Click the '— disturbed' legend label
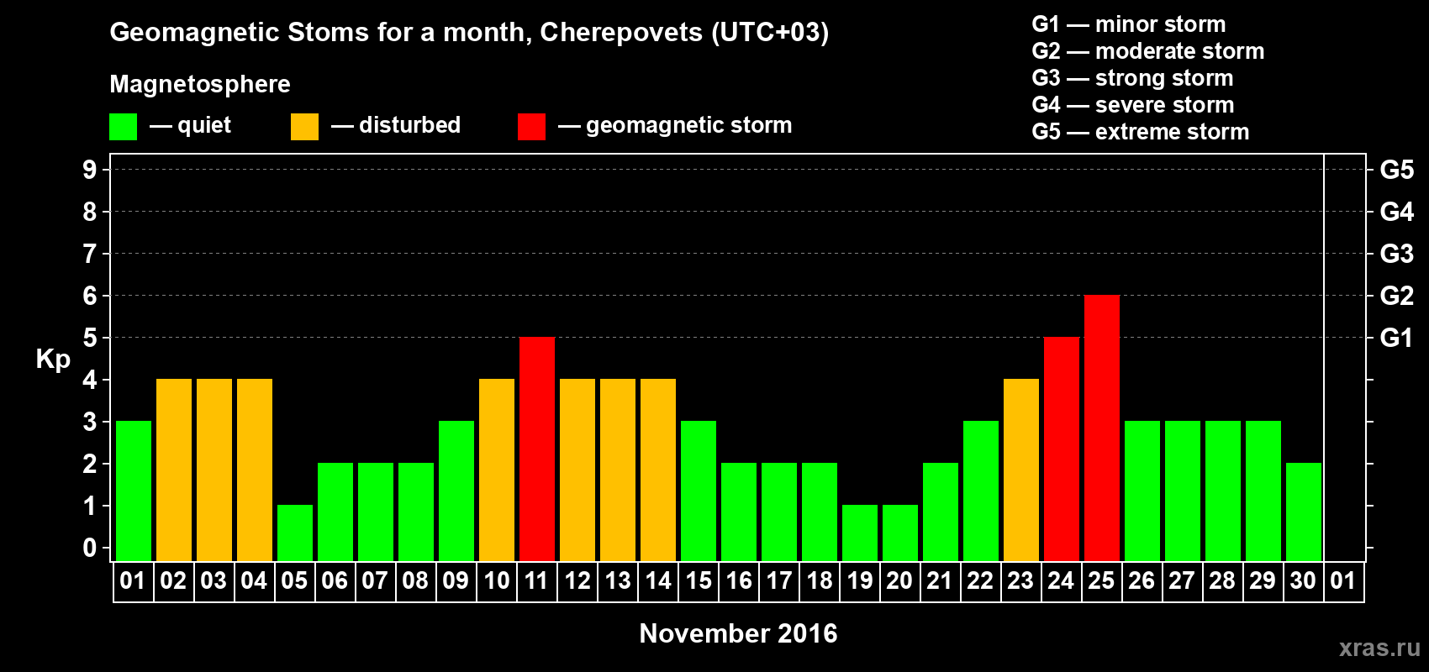The image size is (1429, 672). point(396,126)
